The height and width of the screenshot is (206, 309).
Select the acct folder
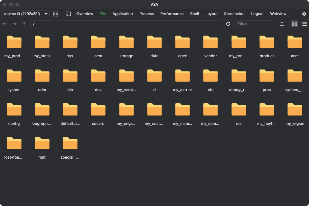(295, 47)
